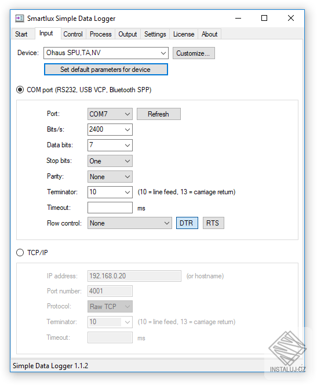This screenshot has height=385, width=317.
Task: View the License tab
Action: click(184, 34)
